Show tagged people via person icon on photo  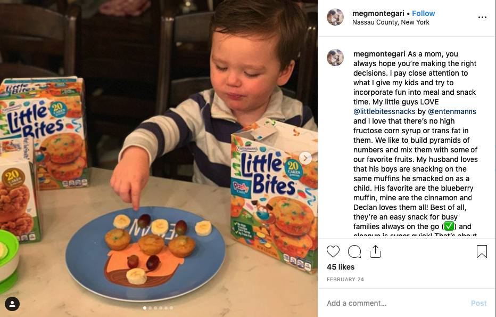(x=12, y=304)
